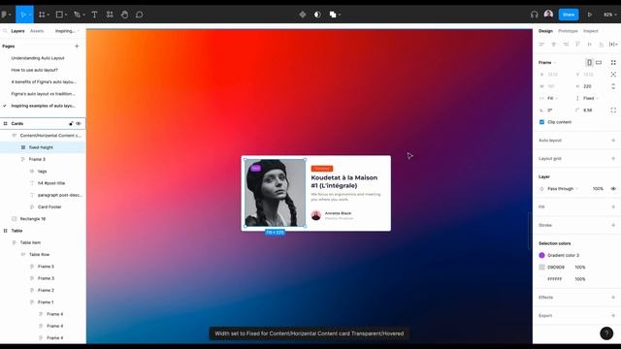Image resolution: width=621 pixels, height=349 pixels.
Task: Click the Share button
Action: coord(569,15)
